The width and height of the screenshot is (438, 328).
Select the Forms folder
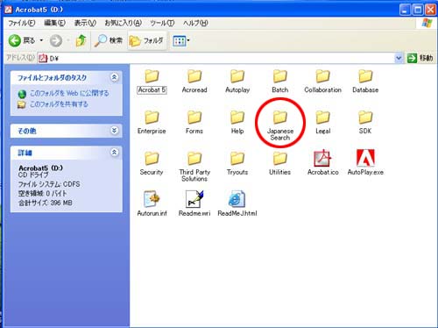point(194,123)
